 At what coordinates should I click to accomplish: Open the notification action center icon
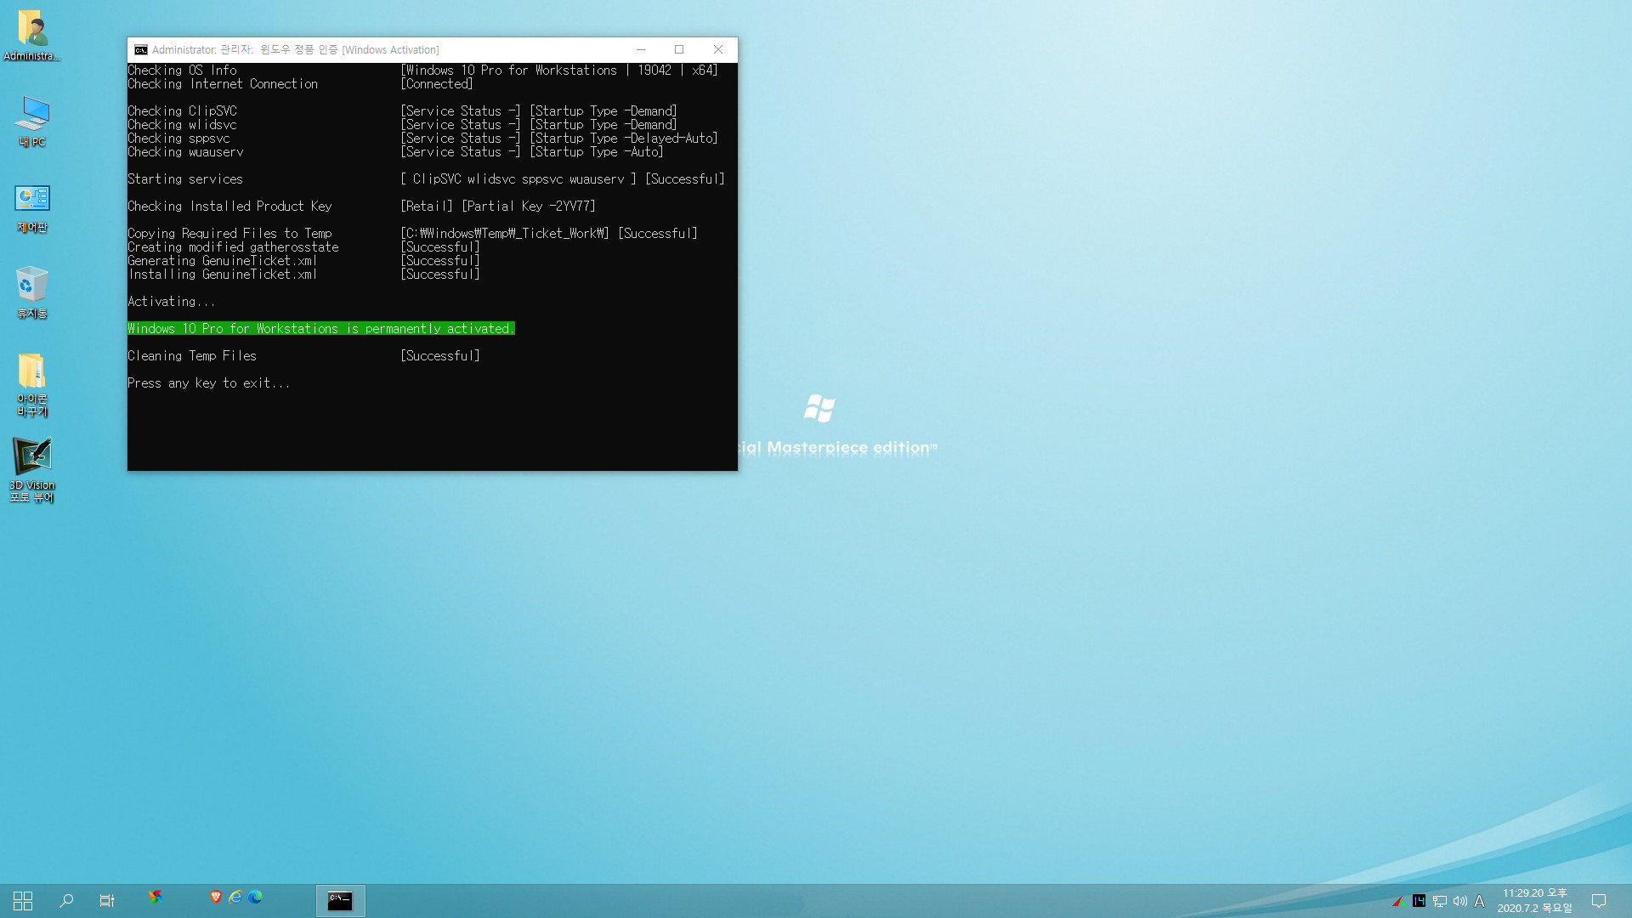[x=1599, y=901]
